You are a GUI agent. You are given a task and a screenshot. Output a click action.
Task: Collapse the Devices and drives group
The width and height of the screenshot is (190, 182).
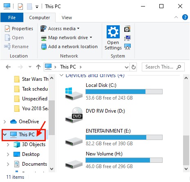(x=62, y=75)
